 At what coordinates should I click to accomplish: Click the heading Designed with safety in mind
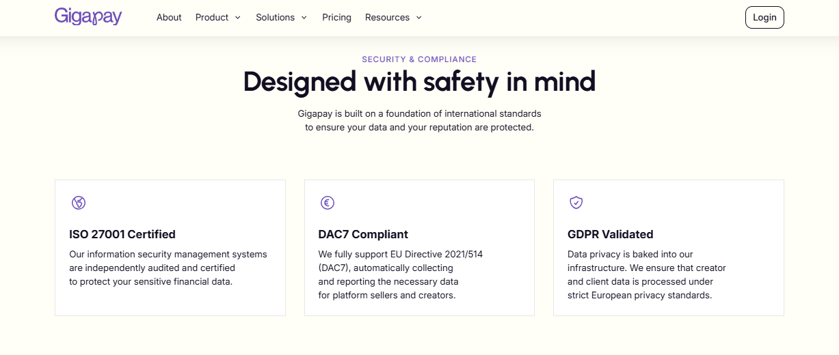(419, 82)
